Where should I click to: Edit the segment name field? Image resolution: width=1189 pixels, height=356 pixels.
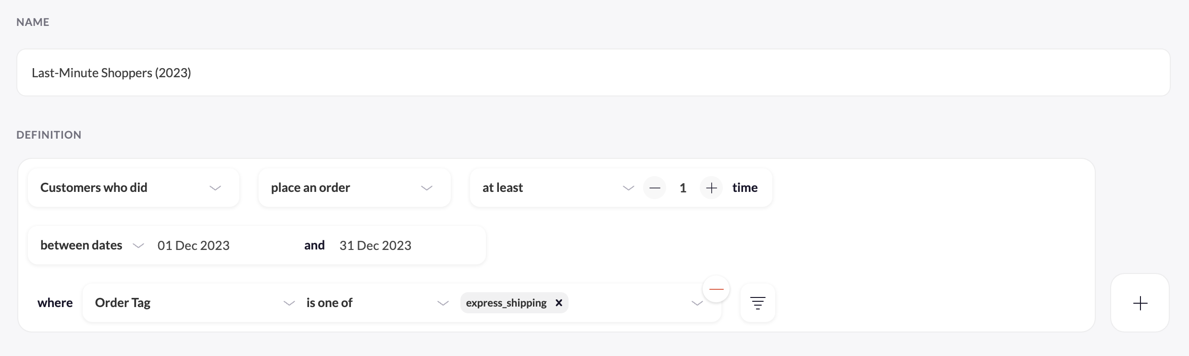594,72
